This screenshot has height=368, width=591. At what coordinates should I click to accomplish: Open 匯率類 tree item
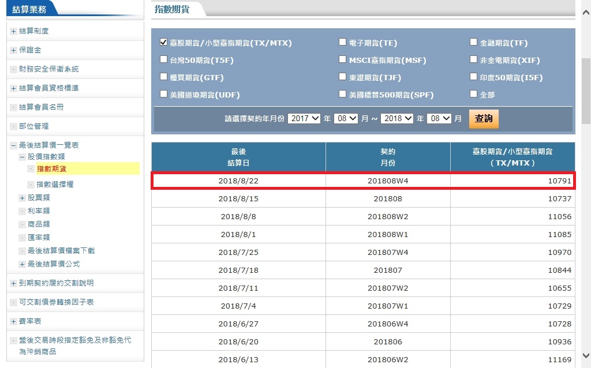coord(39,237)
